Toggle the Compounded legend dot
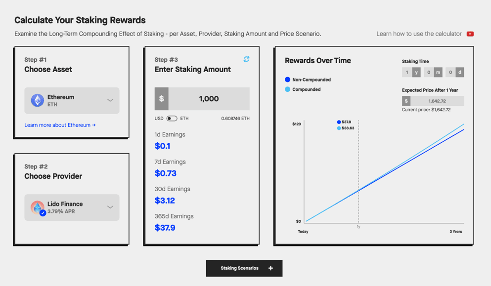The width and height of the screenshot is (491, 286). click(x=287, y=89)
